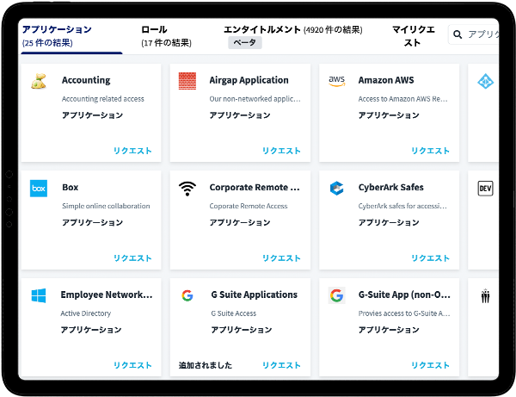
Task: Click the Employee Network Windows logo icon
Action: pos(39,295)
